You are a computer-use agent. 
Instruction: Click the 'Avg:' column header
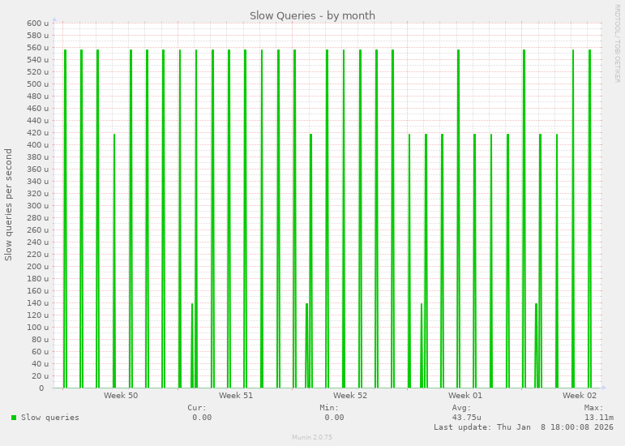coord(461,408)
